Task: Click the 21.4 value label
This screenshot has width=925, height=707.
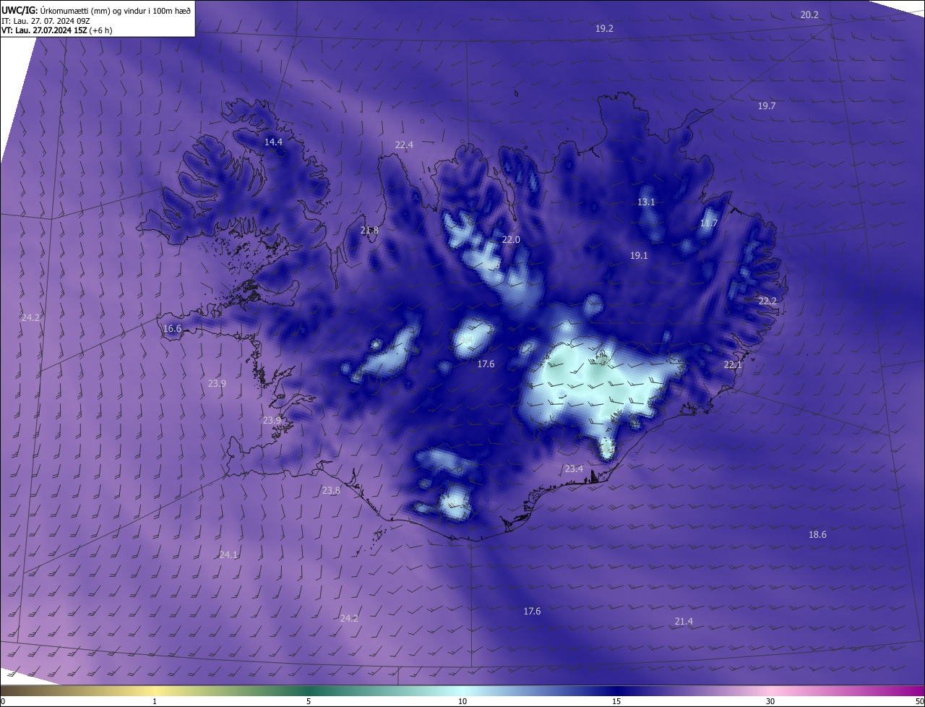Action: click(x=684, y=621)
